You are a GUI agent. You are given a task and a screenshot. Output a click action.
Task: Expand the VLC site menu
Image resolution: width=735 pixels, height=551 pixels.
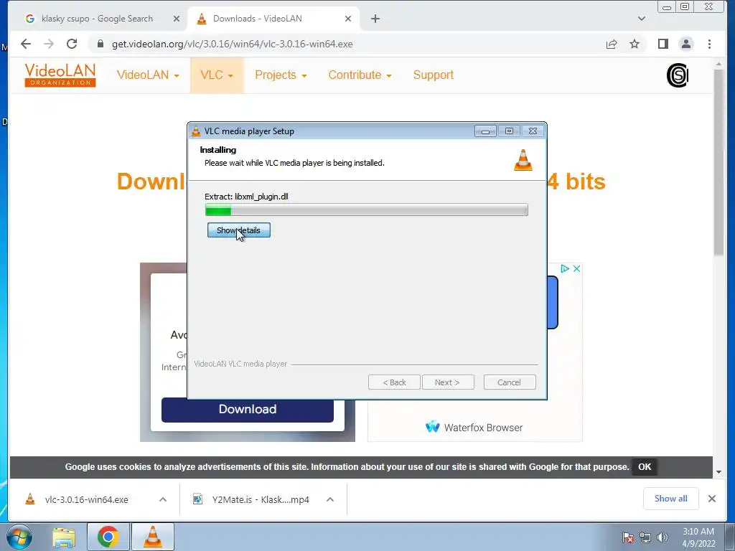pos(217,75)
